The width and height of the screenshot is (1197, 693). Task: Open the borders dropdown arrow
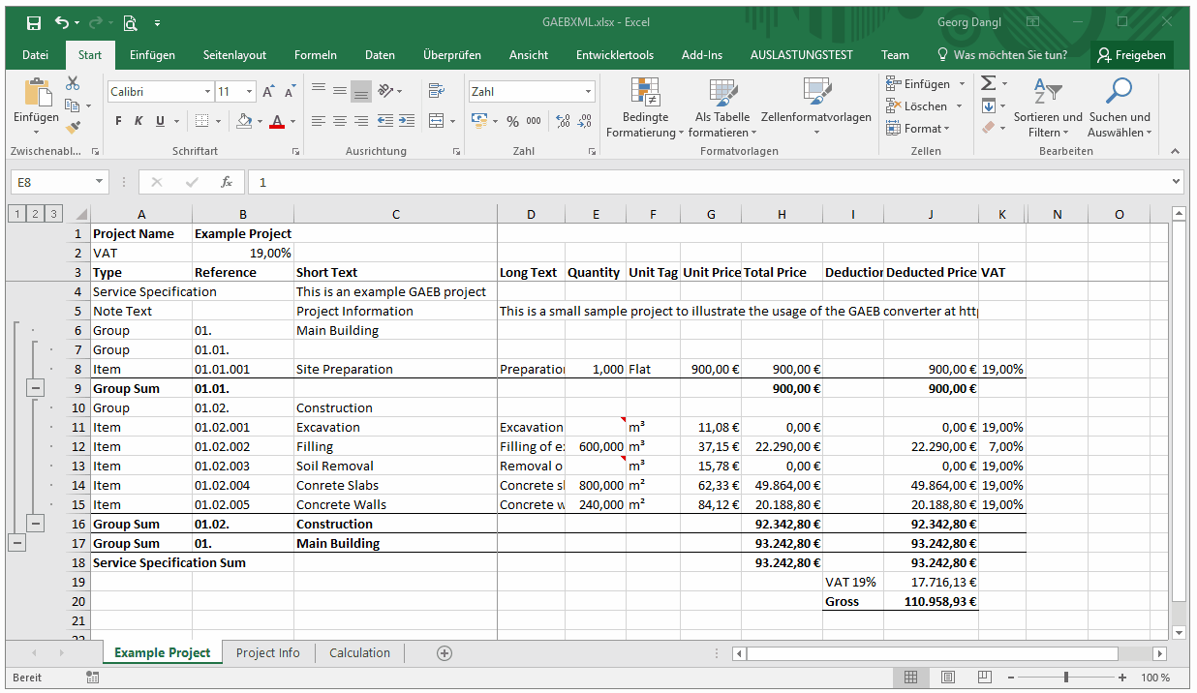(217, 121)
